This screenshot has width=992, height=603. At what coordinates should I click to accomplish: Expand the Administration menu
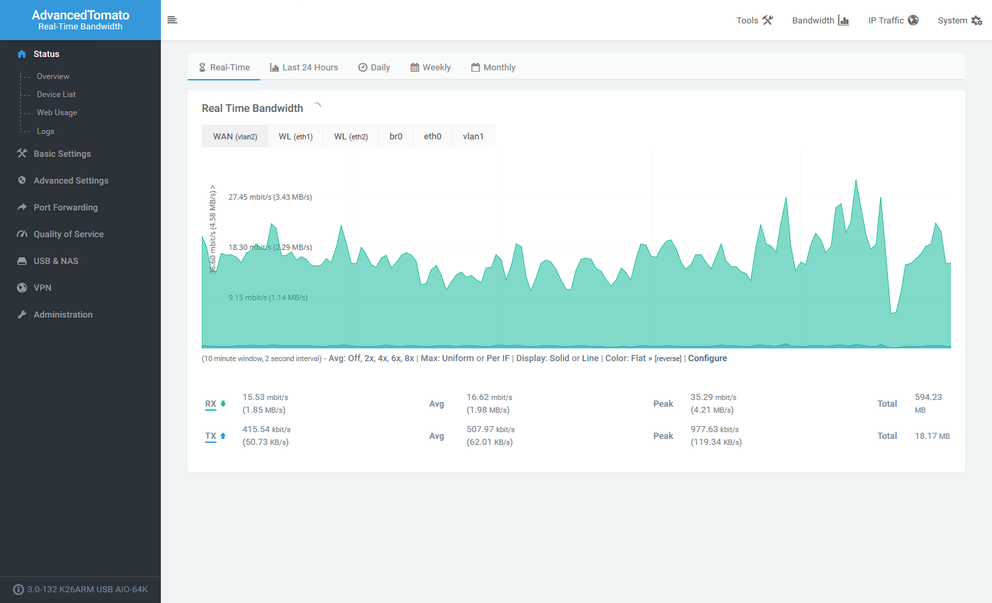pos(80,314)
